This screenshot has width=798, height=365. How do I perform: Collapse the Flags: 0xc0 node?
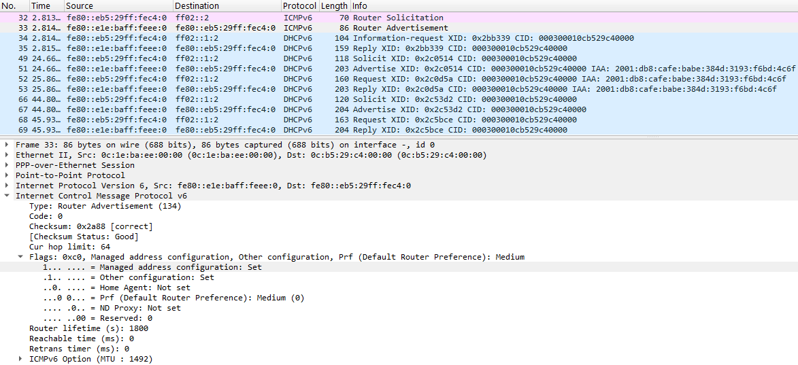point(20,257)
